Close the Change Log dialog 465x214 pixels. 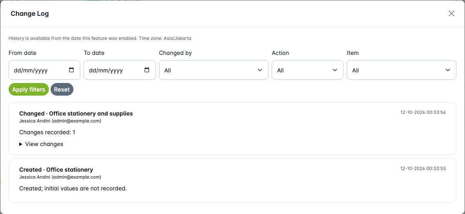[x=452, y=13]
